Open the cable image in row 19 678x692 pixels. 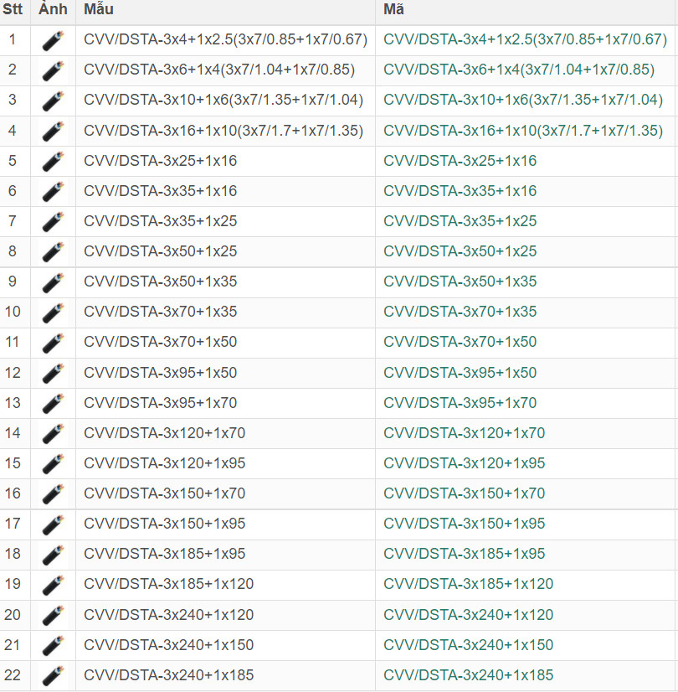click(x=53, y=585)
